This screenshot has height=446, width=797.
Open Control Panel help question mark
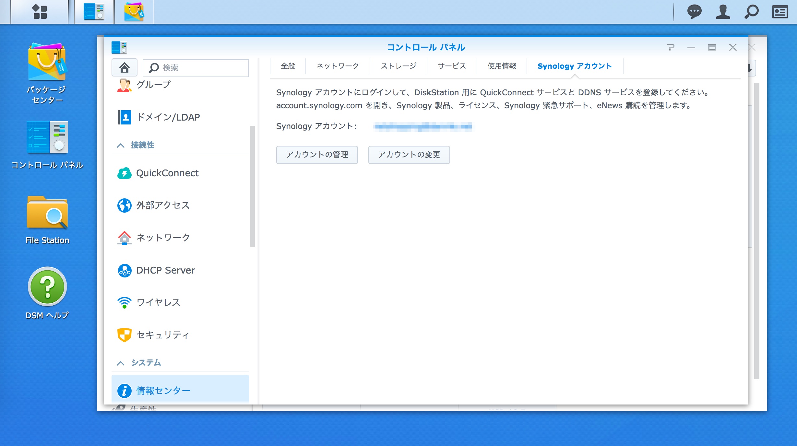click(x=671, y=47)
